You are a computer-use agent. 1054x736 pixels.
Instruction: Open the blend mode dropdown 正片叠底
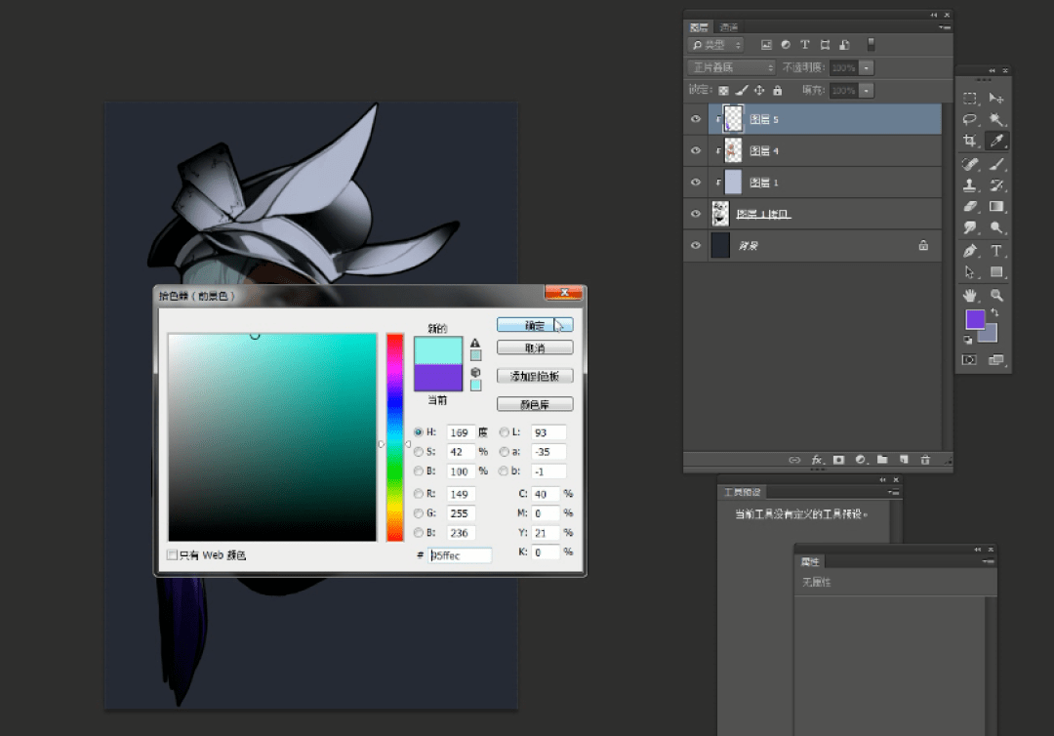pyautogui.click(x=732, y=68)
